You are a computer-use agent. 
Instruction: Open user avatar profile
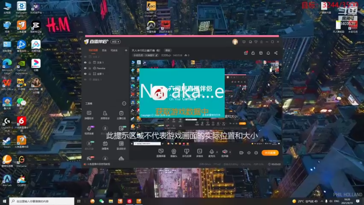coord(235,42)
